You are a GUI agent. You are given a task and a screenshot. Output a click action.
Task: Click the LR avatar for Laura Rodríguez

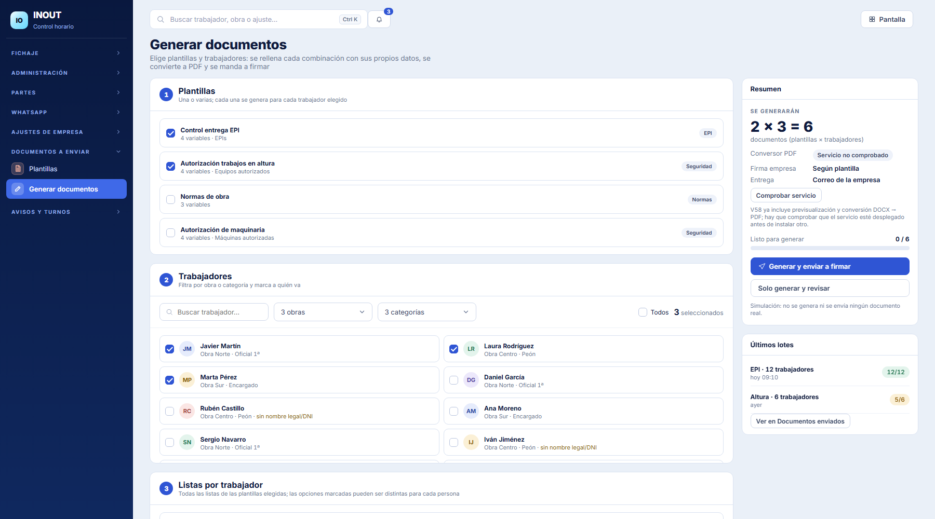pyautogui.click(x=471, y=349)
